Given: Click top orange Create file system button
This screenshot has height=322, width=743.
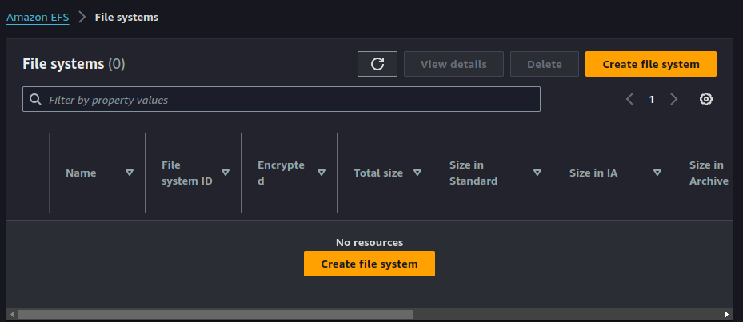Looking at the screenshot, I should (x=650, y=64).
